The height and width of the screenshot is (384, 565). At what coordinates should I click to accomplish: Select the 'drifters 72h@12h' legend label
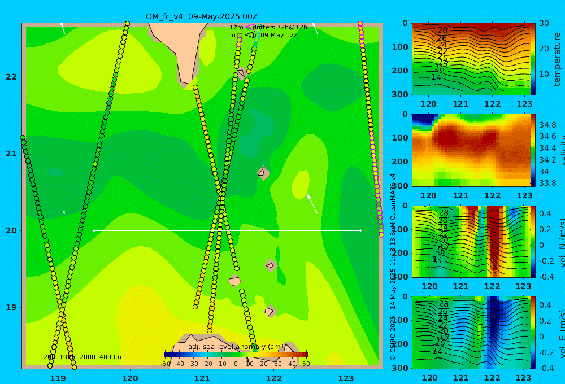tap(280, 27)
